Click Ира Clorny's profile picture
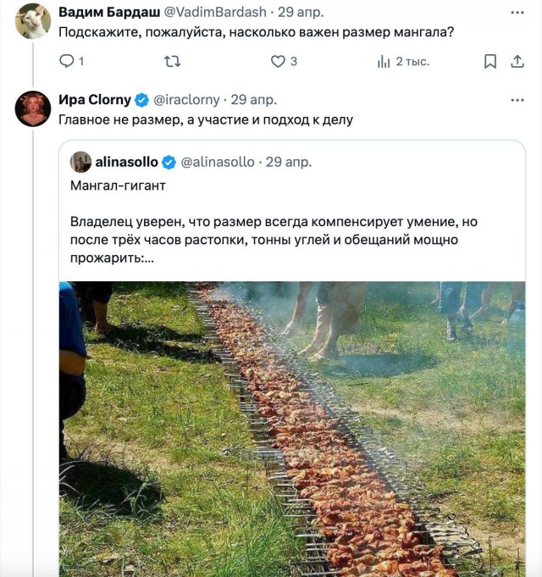This screenshot has height=577, width=542. (33, 108)
